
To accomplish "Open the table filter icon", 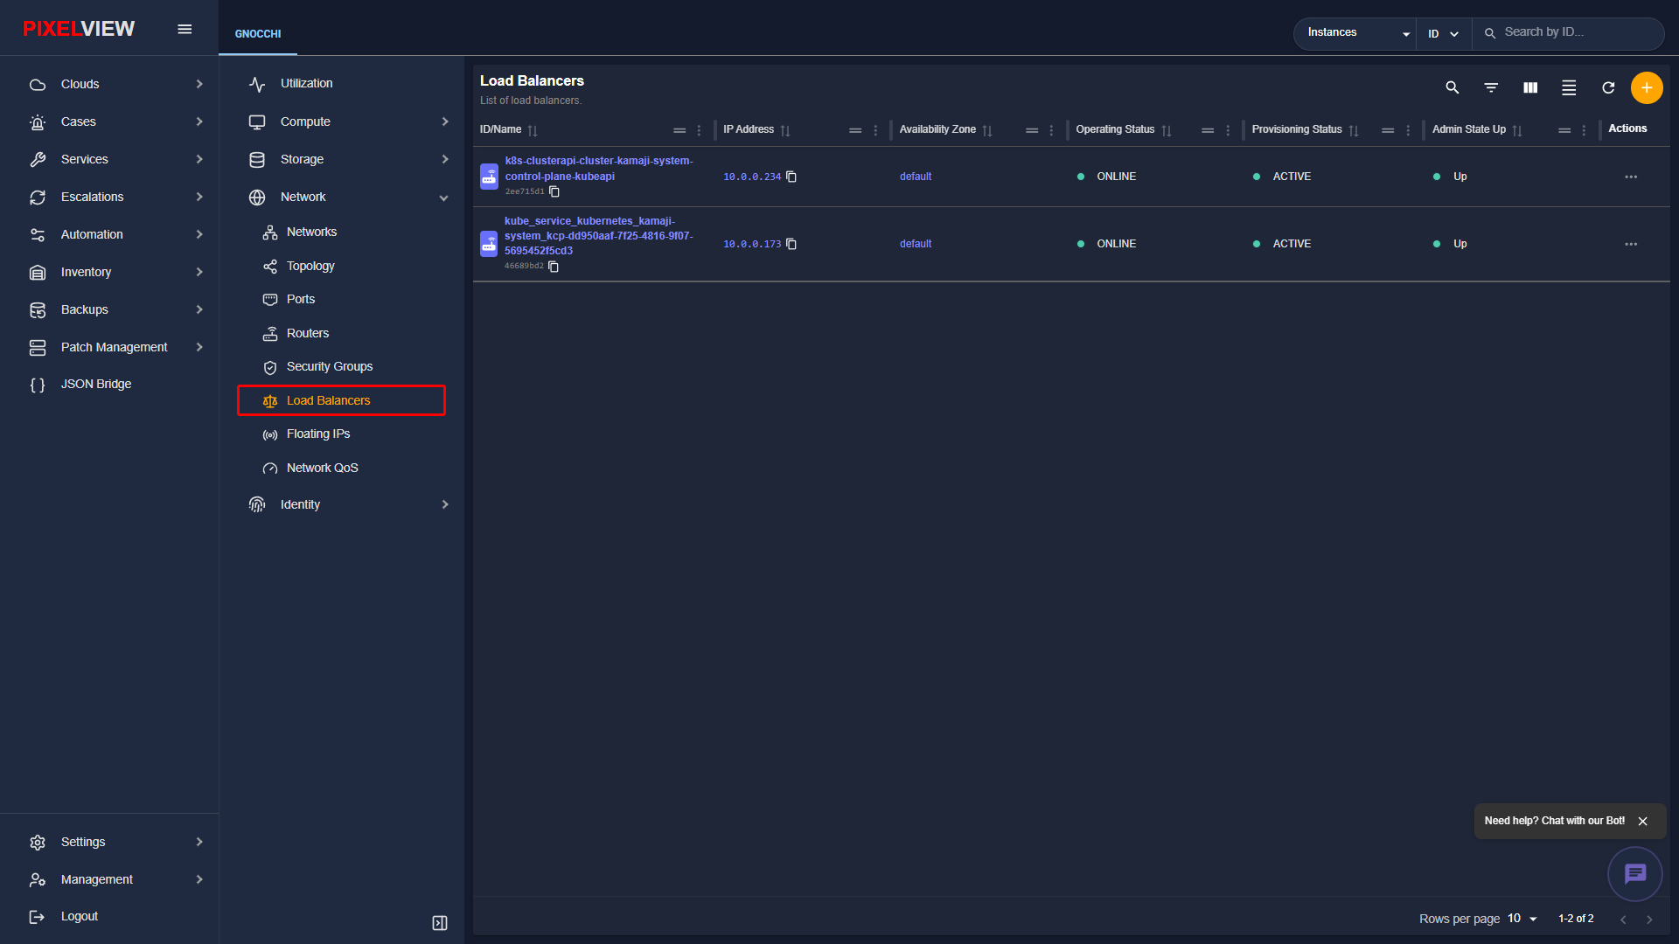I will [x=1491, y=87].
